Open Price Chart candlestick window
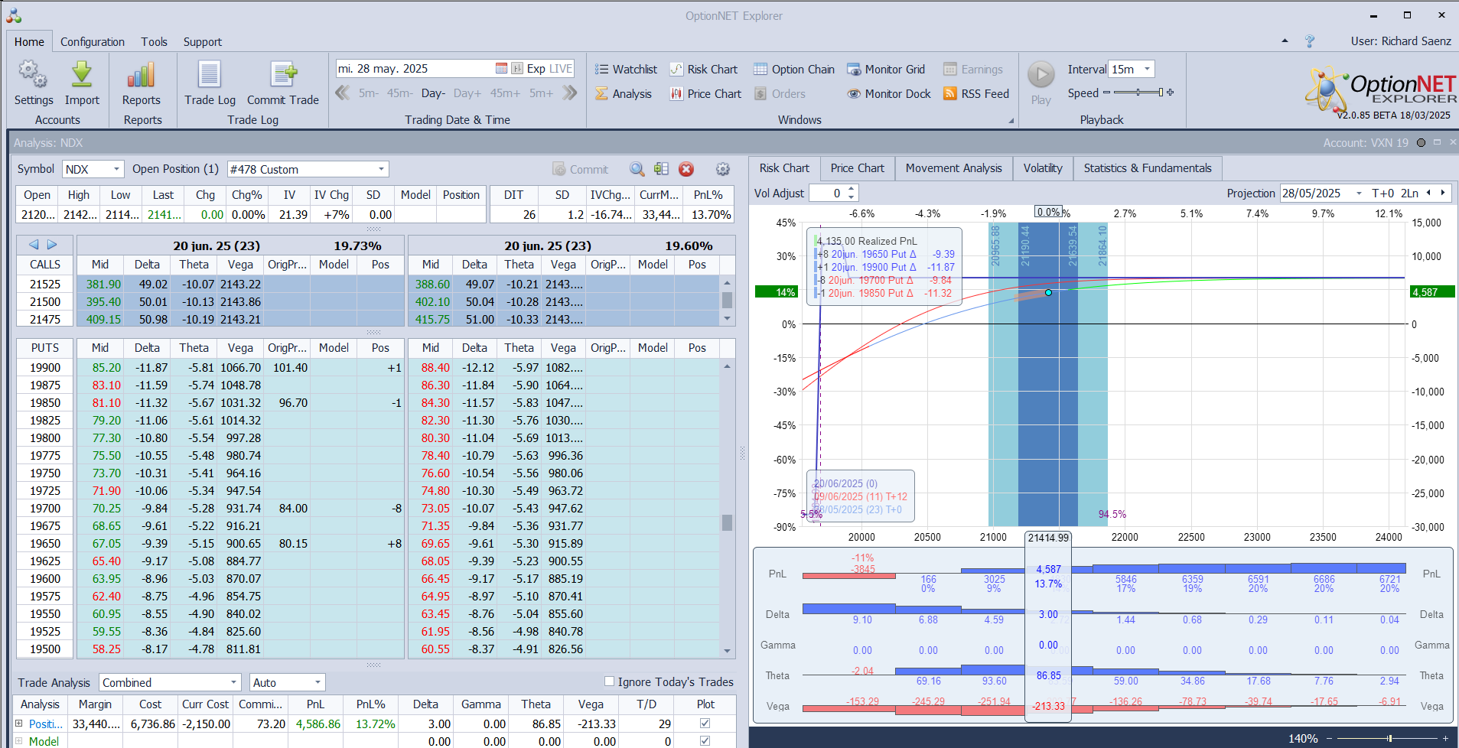 705,93
